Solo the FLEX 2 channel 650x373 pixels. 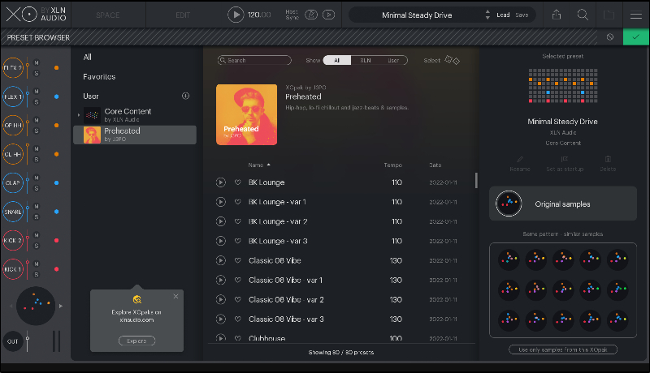[37, 74]
